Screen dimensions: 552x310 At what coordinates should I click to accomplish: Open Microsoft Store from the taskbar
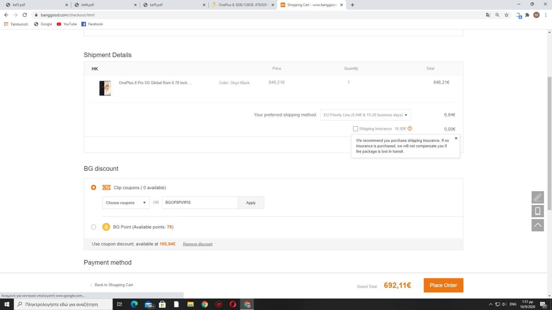162,304
